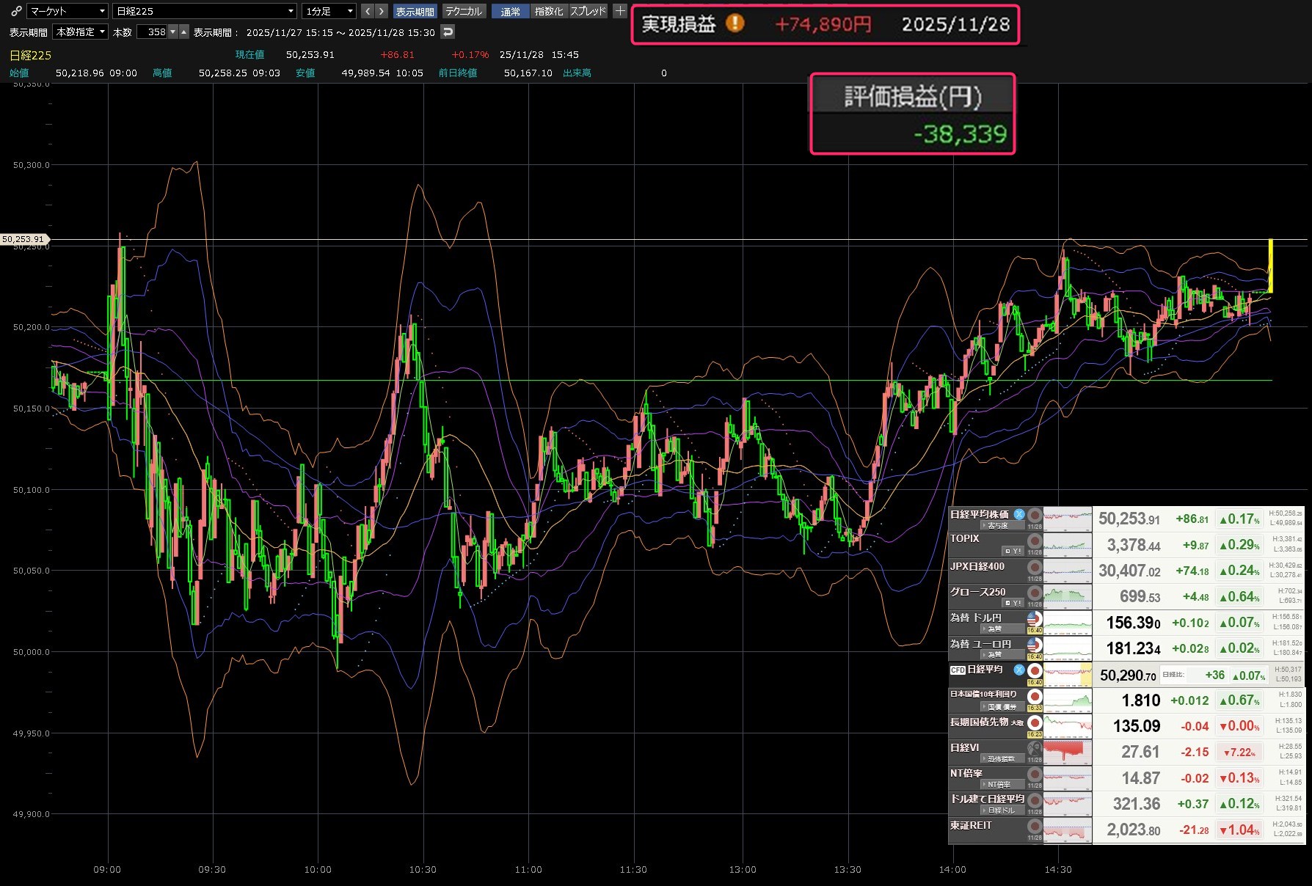Switch chart mode to スプレッド

coord(588,12)
